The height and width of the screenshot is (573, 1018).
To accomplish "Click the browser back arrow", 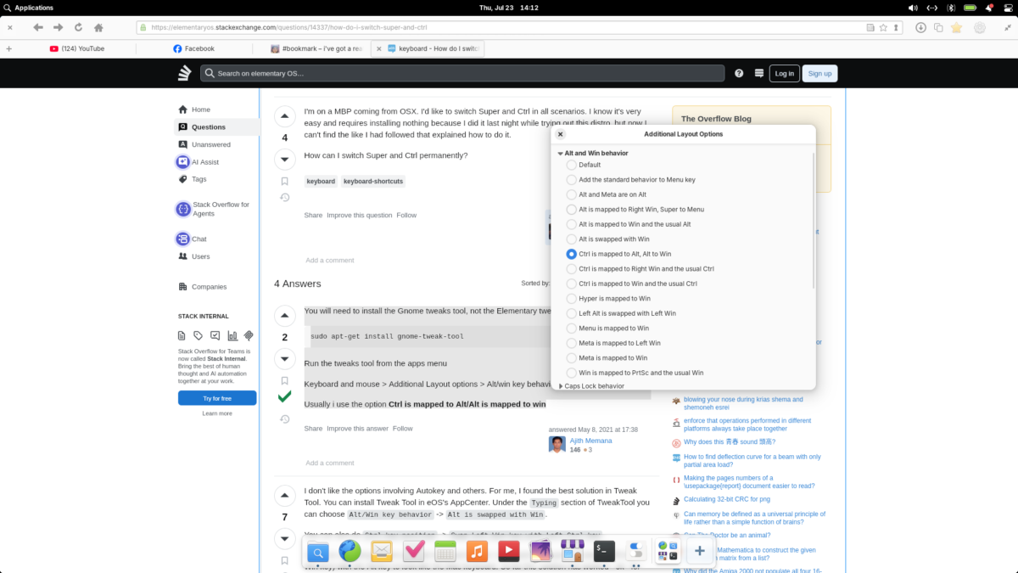I will tap(38, 27).
